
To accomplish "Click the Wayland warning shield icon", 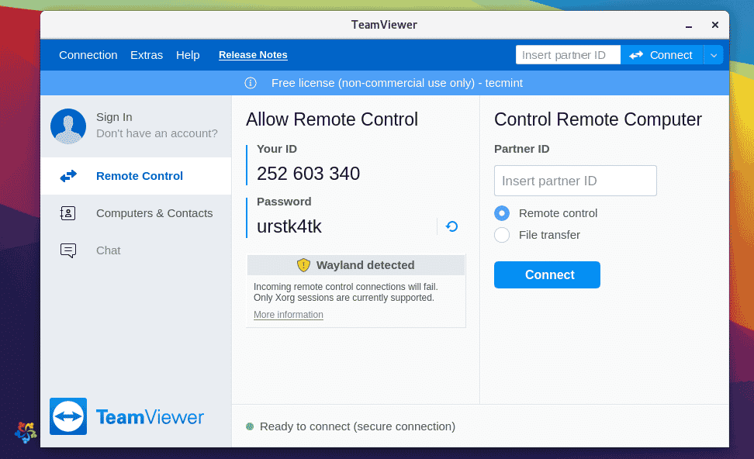I will (303, 265).
